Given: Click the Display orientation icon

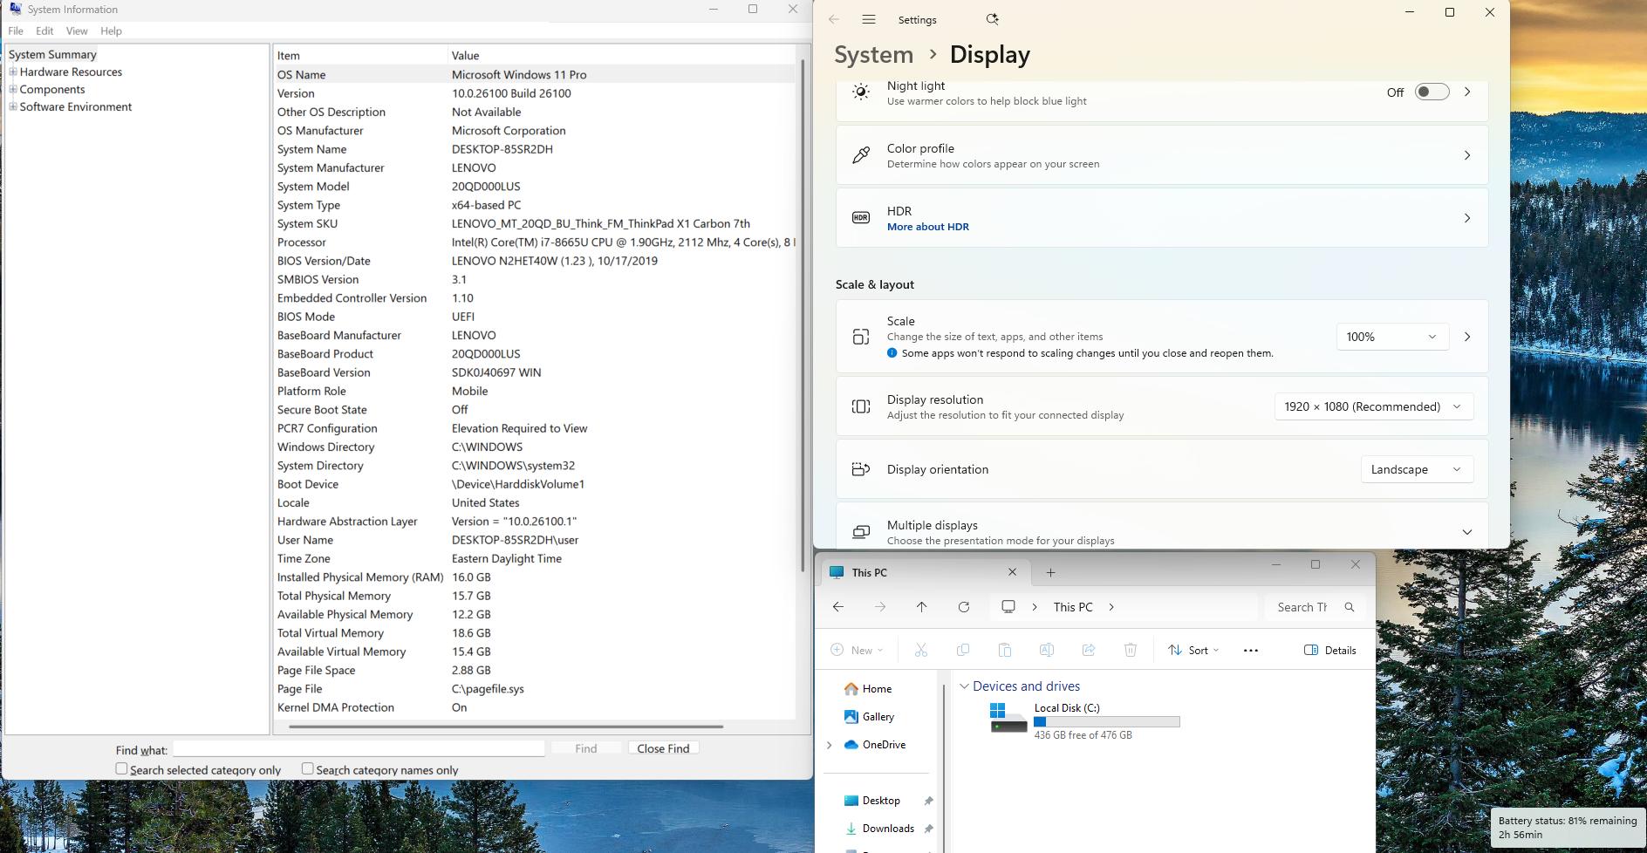Looking at the screenshot, I should (861, 469).
